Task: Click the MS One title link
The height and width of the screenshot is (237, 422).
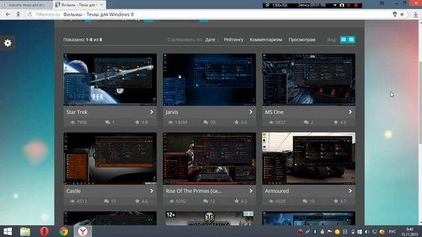Action: pos(274,112)
